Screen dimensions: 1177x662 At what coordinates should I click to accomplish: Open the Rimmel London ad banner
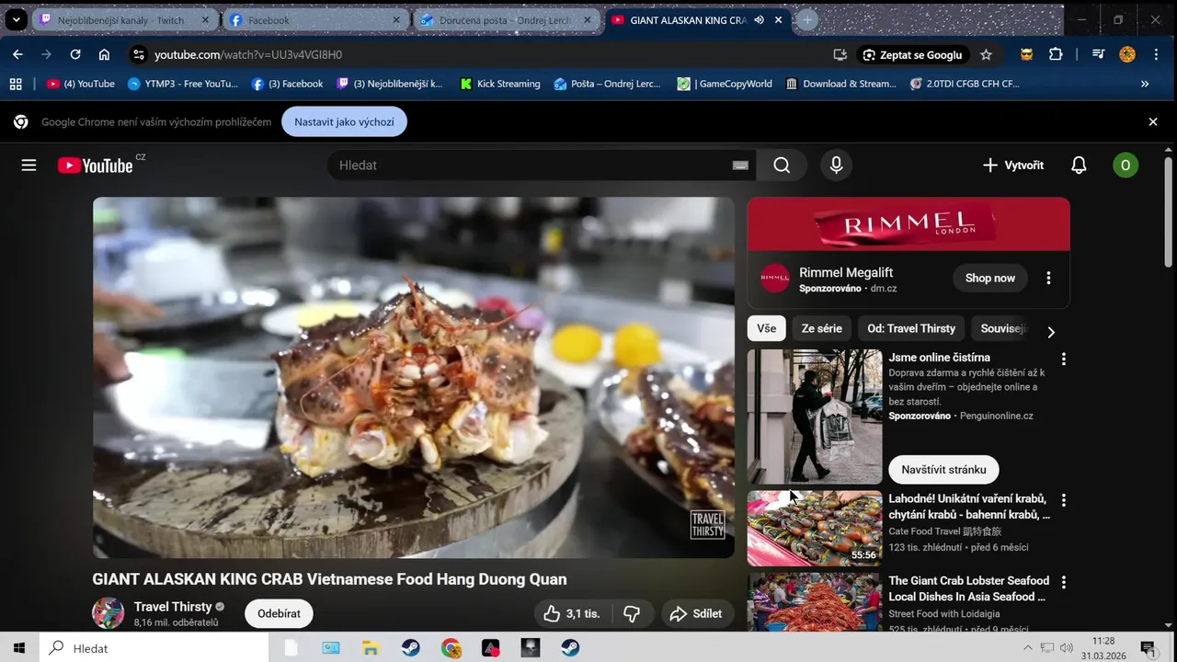click(908, 223)
